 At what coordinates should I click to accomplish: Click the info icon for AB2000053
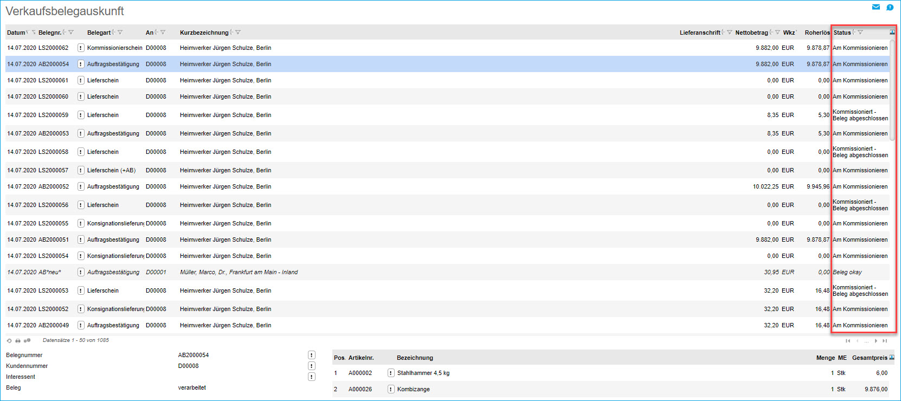tap(81, 133)
